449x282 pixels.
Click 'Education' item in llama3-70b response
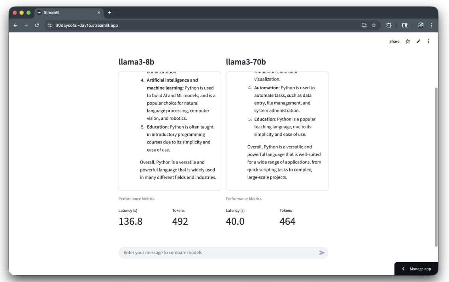pyautogui.click(x=264, y=119)
